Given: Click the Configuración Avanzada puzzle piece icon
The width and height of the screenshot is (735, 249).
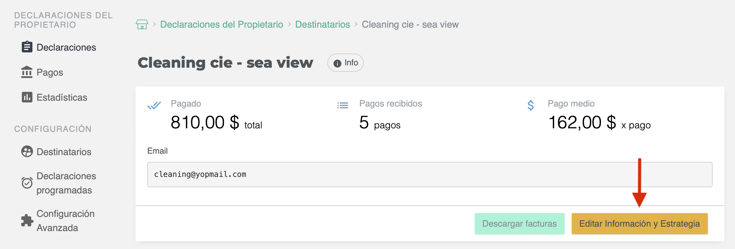Looking at the screenshot, I should pyautogui.click(x=27, y=220).
